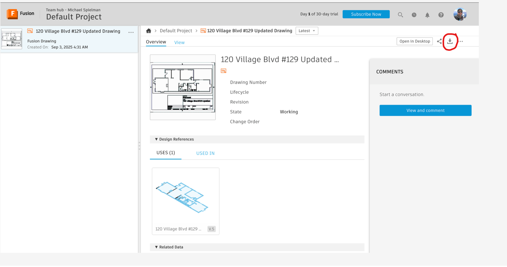Click Default Project in the breadcrumb

click(x=176, y=31)
